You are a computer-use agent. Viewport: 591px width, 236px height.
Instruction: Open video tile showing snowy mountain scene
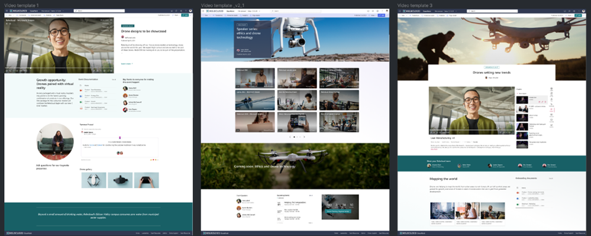255,100
